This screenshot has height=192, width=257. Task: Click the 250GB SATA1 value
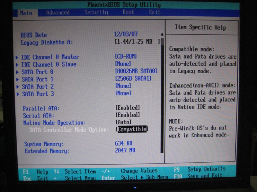pos(133,78)
